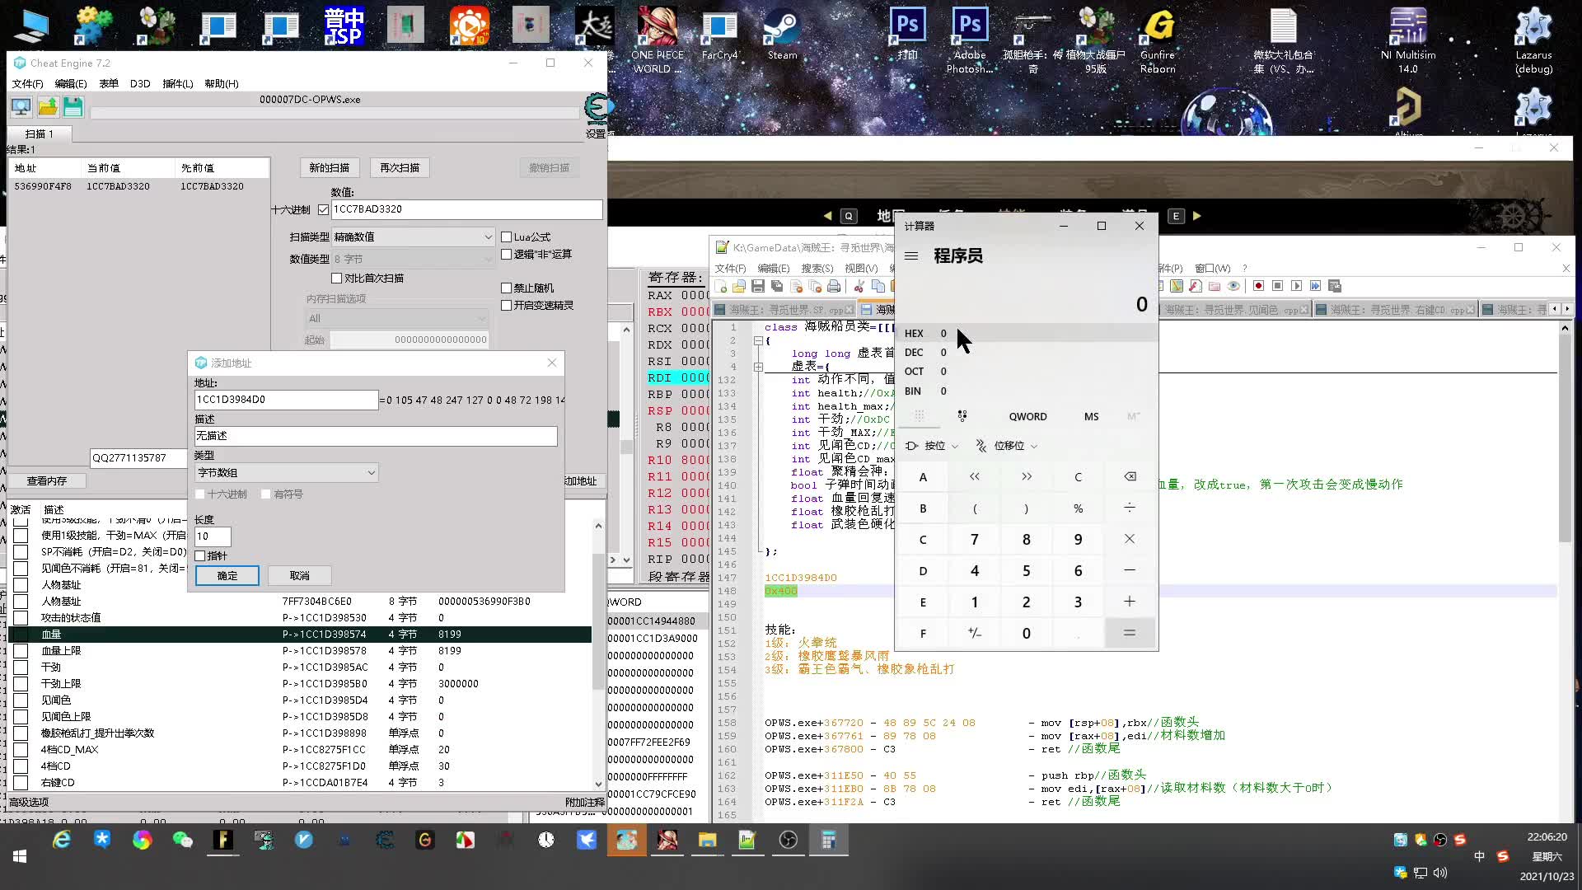1582x890 pixels.
Task: Expand the calculator 按位 bitwise dropdown
Action: [x=934, y=446]
